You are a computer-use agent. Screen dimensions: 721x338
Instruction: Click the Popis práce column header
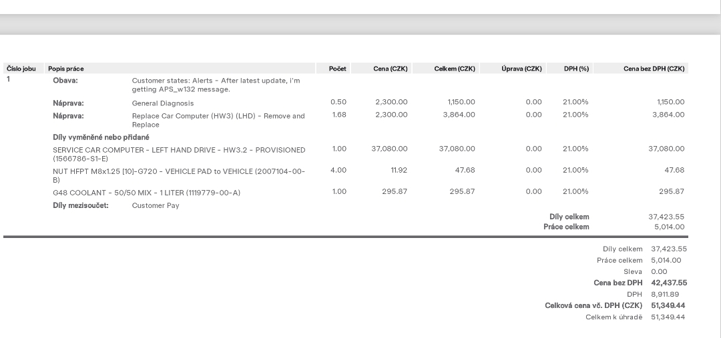pyautogui.click(x=65, y=69)
